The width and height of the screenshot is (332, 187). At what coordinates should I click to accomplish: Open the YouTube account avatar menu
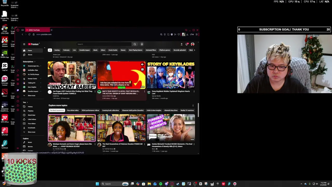click(192, 44)
